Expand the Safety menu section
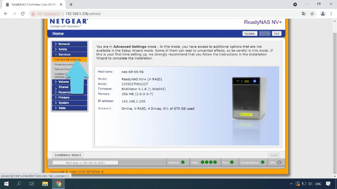Image resolution: width=337 pixels, height=189 pixels. click(x=70, y=49)
